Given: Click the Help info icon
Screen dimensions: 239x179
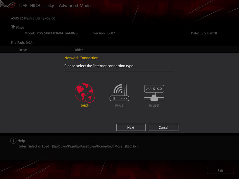Looking at the screenshot, I should 13,141.
